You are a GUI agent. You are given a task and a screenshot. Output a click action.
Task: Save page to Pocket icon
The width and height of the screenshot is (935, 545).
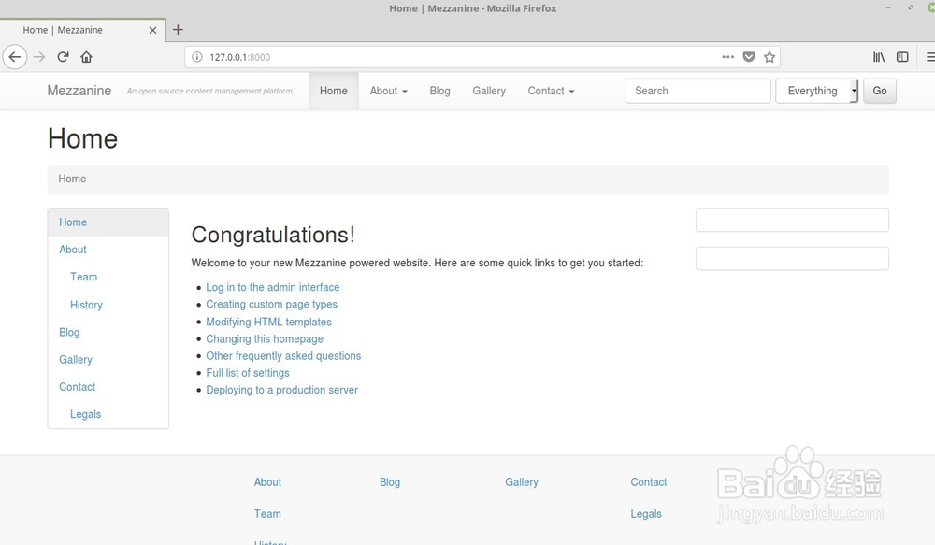pos(749,57)
